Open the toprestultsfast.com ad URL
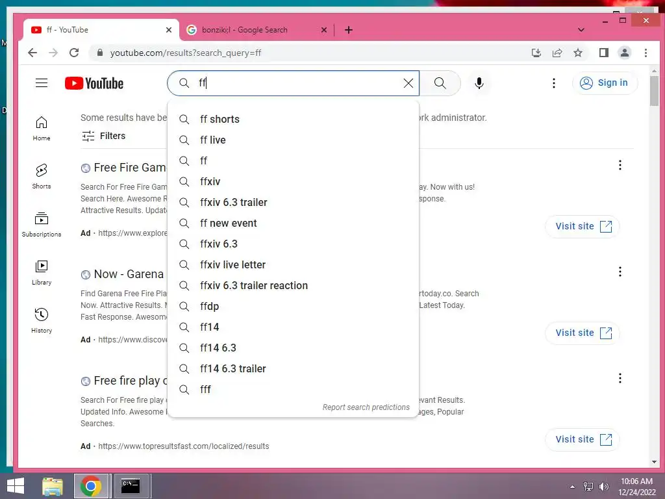 (x=184, y=446)
